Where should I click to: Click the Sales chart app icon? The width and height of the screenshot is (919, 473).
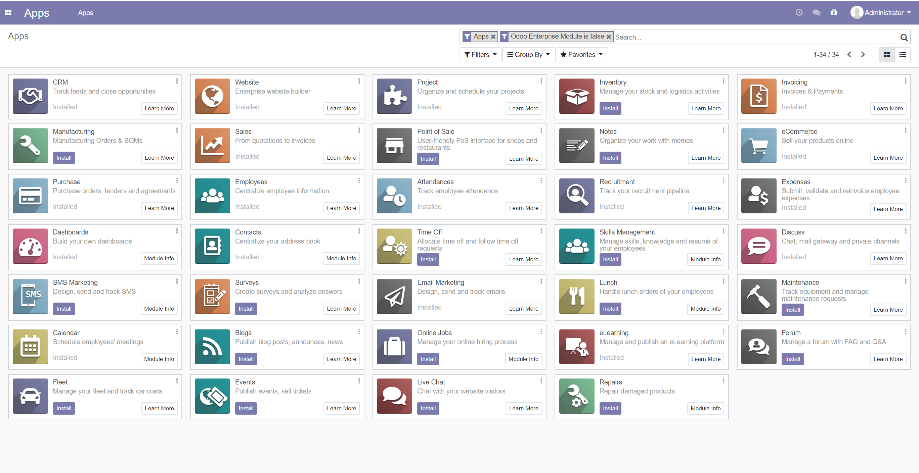[212, 145]
